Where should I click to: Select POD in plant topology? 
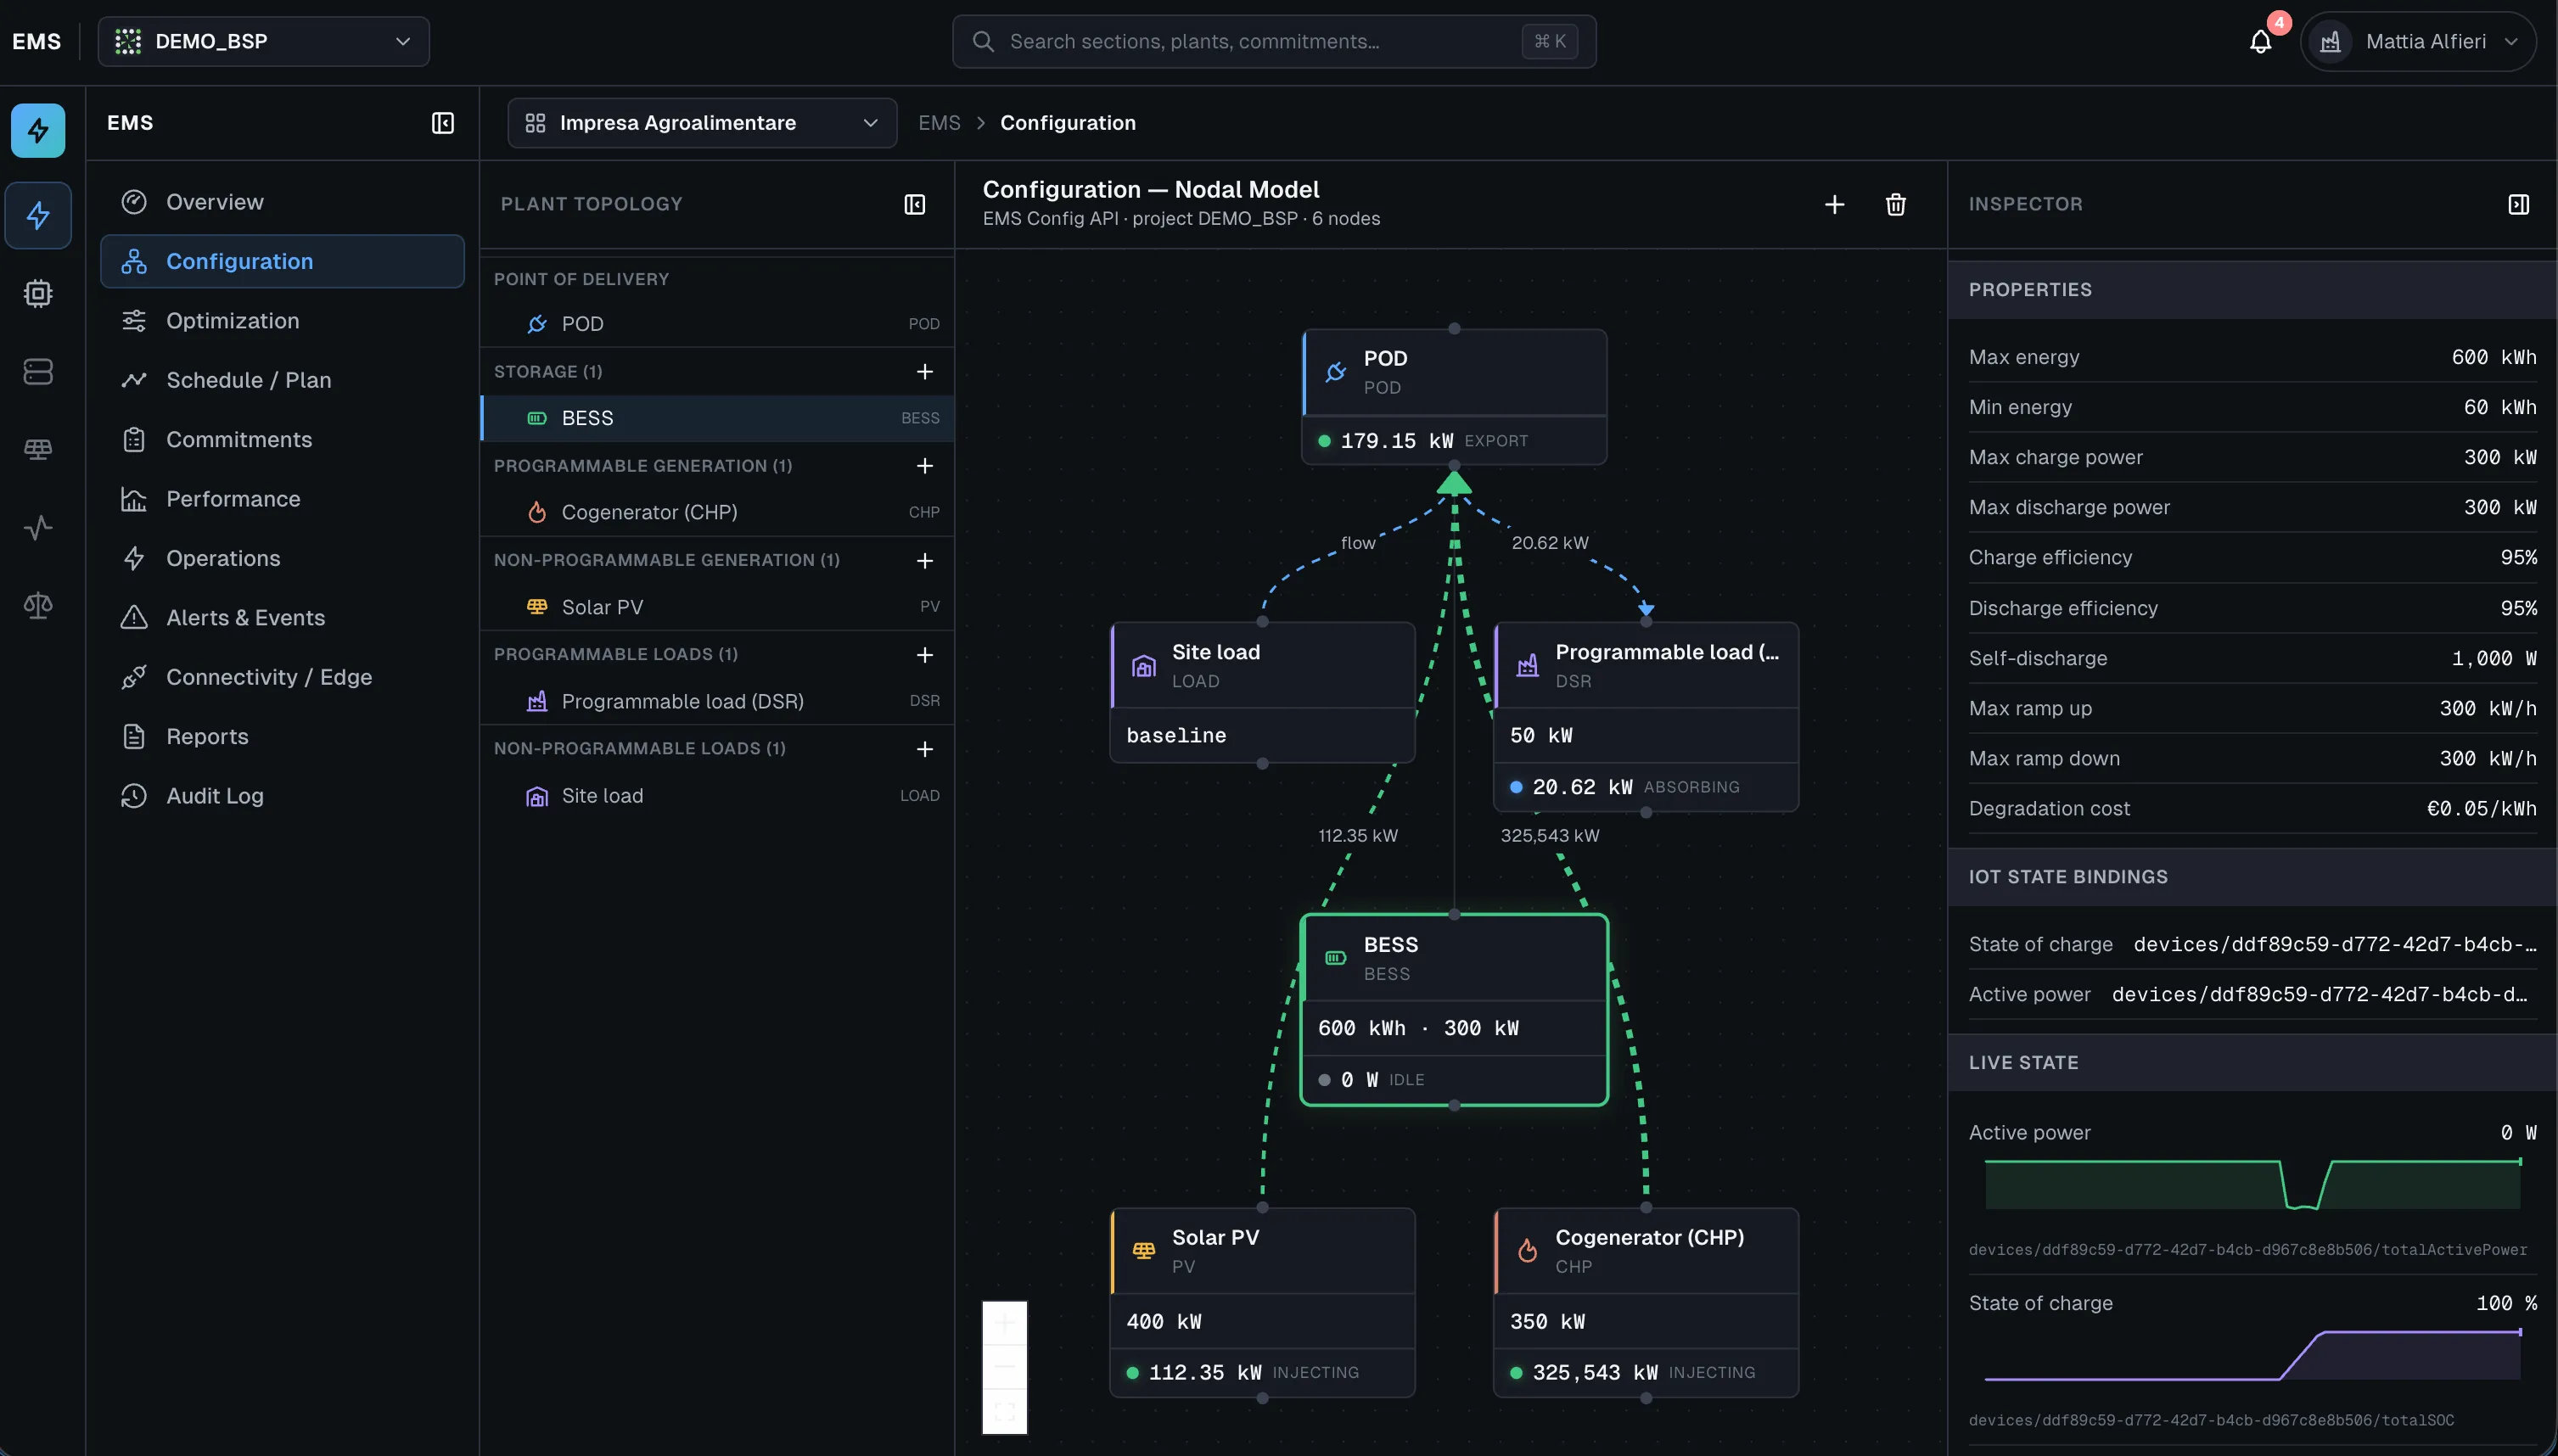pyautogui.click(x=717, y=324)
